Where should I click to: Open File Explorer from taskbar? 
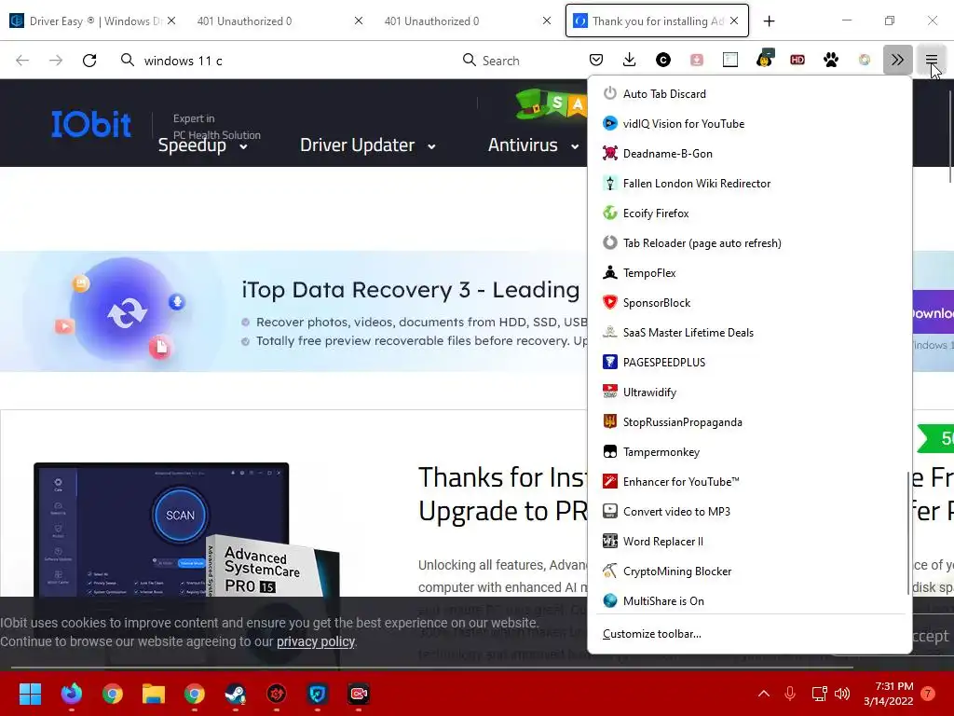point(154,694)
